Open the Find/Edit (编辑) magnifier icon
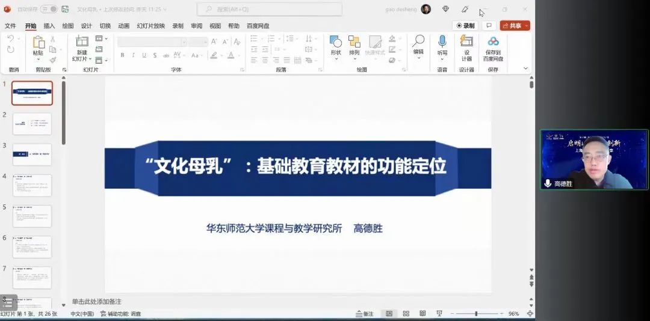The width and height of the screenshot is (650, 321). coord(418,41)
